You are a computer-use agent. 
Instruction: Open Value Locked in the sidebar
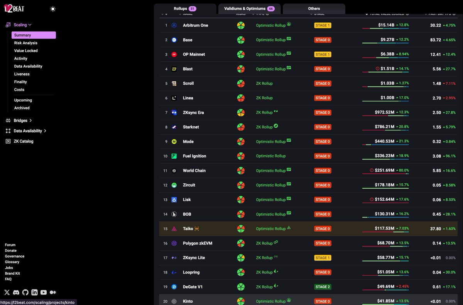[x=26, y=51]
